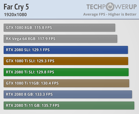Click the 130.4 FPS value label
This screenshot has height=114, width=139.
(50, 83)
